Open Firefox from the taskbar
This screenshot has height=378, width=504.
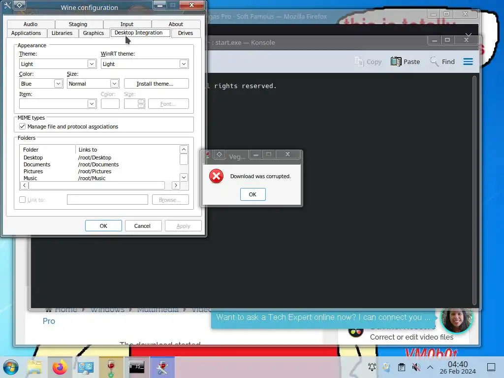tap(60, 367)
